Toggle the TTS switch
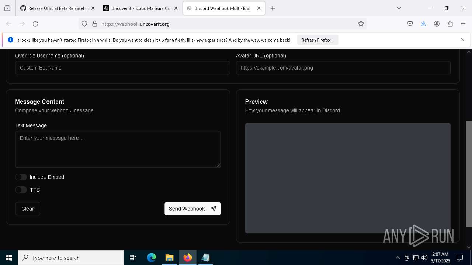 coord(21,190)
